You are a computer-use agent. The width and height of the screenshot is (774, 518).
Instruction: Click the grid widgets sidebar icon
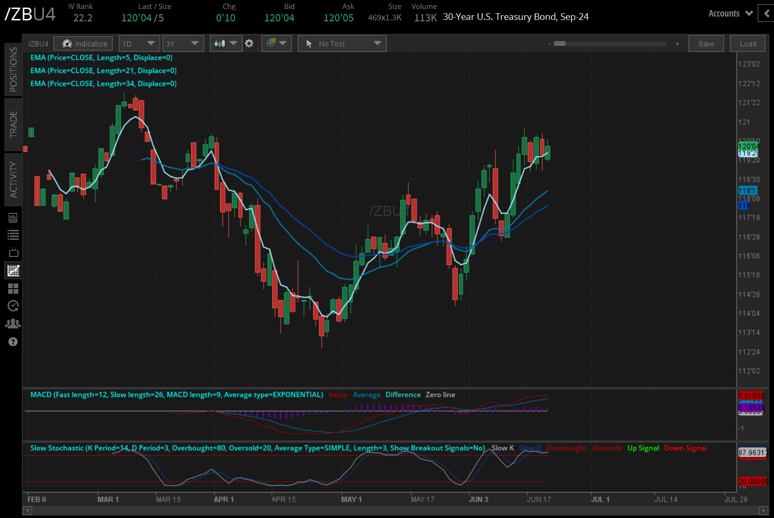pyautogui.click(x=13, y=289)
